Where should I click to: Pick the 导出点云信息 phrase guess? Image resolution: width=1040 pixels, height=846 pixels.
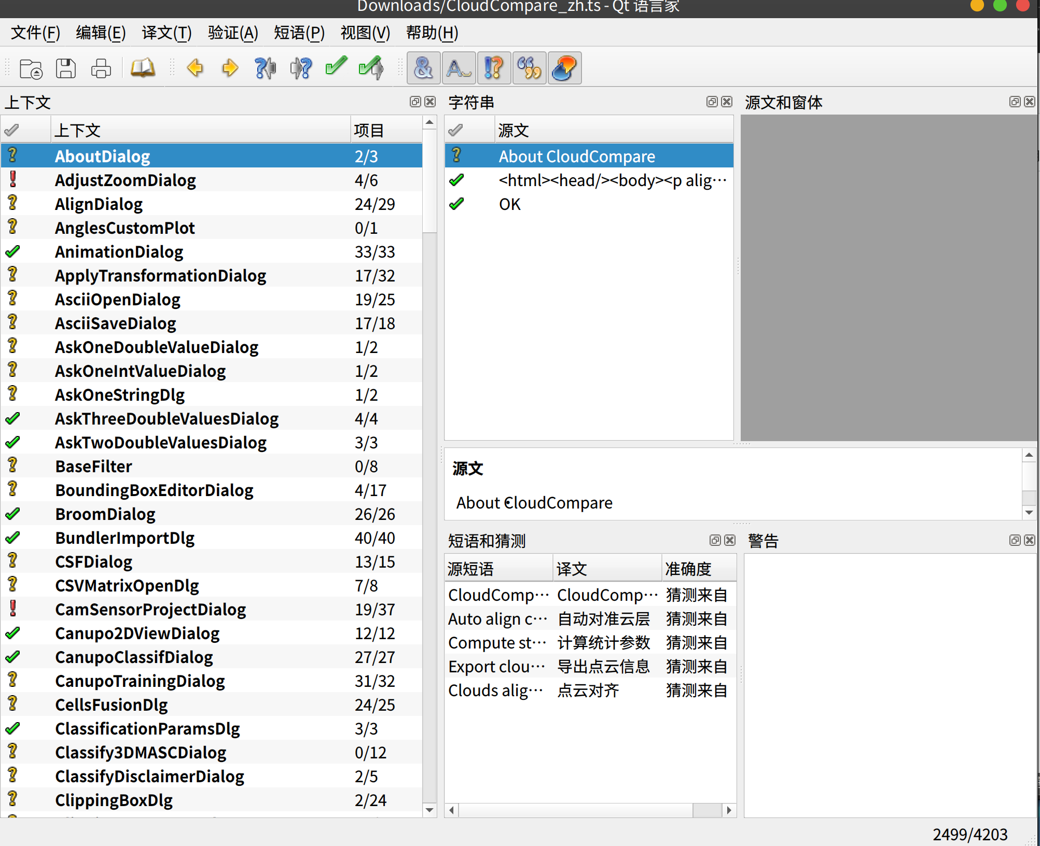coord(590,667)
